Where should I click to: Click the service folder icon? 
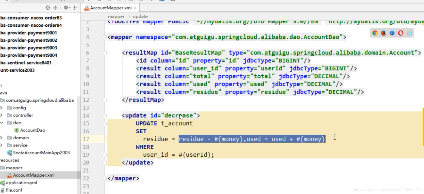pyautogui.click(x=10, y=145)
